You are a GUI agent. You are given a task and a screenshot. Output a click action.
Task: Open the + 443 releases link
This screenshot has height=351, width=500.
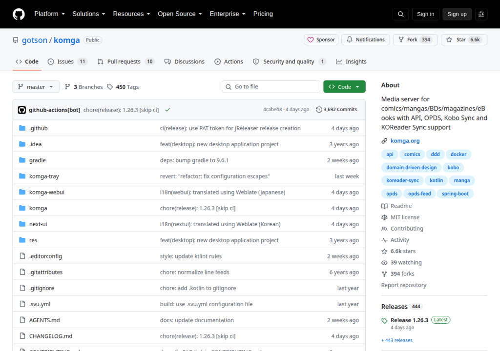coord(397,340)
